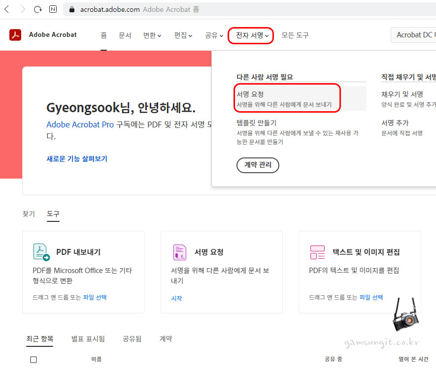
Task: Reload the page with refresh icon
Action: pos(37,9)
